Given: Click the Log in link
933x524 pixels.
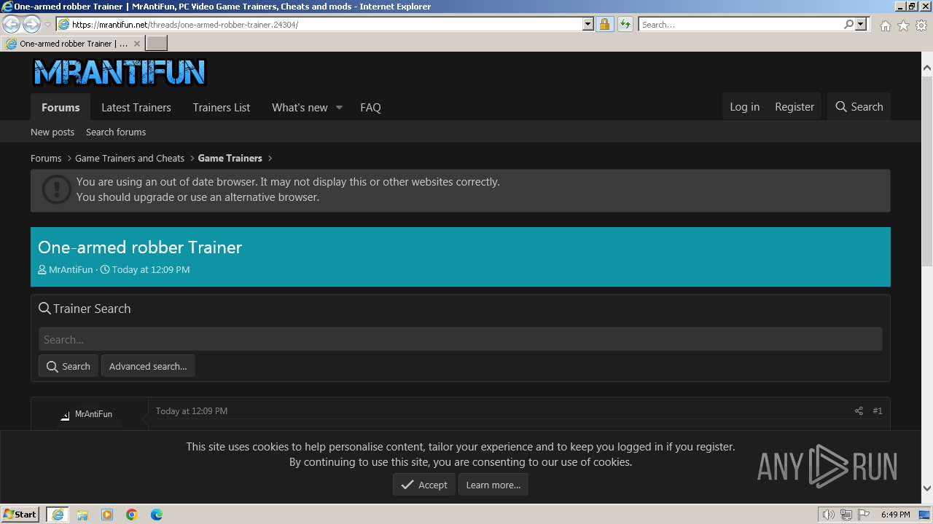Looking at the screenshot, I should click(745, 106).
